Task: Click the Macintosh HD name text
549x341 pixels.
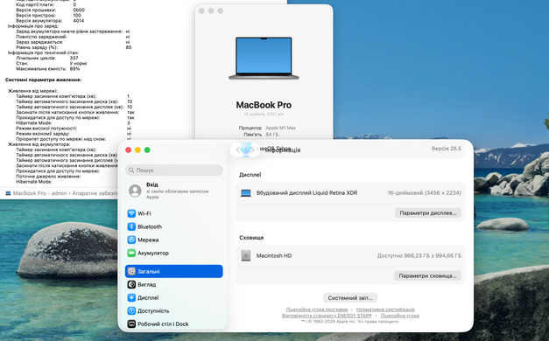Action: [x=274, y=255]
